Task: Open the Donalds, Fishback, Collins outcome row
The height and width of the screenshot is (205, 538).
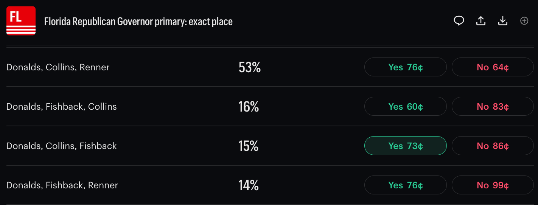Action: coord(269,107)
